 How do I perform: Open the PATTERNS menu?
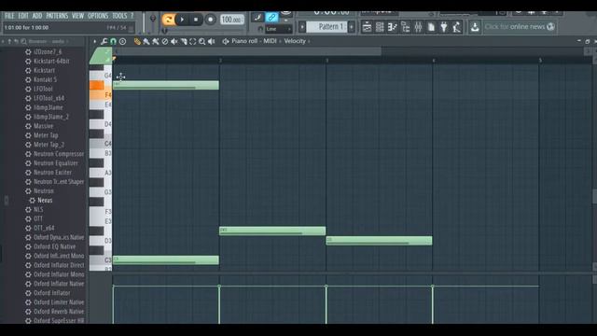[57, 16]
